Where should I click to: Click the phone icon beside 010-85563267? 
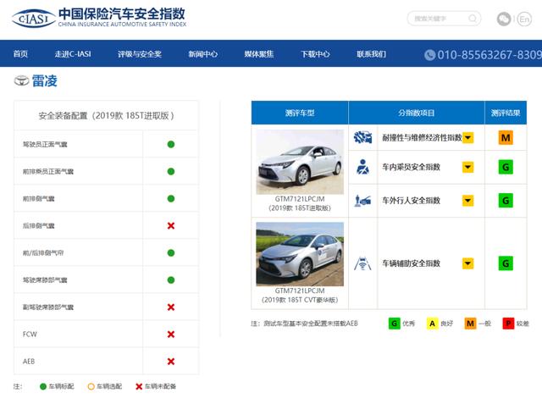429,54
